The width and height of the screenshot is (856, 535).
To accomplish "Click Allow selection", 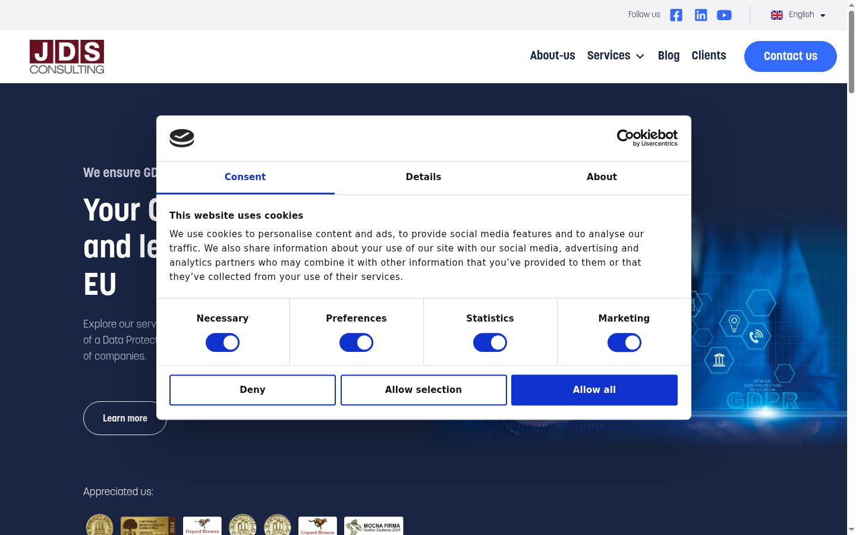I will tap(424, 390).
